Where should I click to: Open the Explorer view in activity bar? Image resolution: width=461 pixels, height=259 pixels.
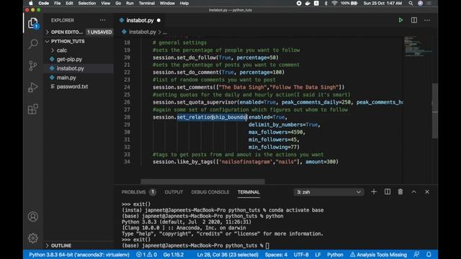pyautogui.click(x=33, y=23)
